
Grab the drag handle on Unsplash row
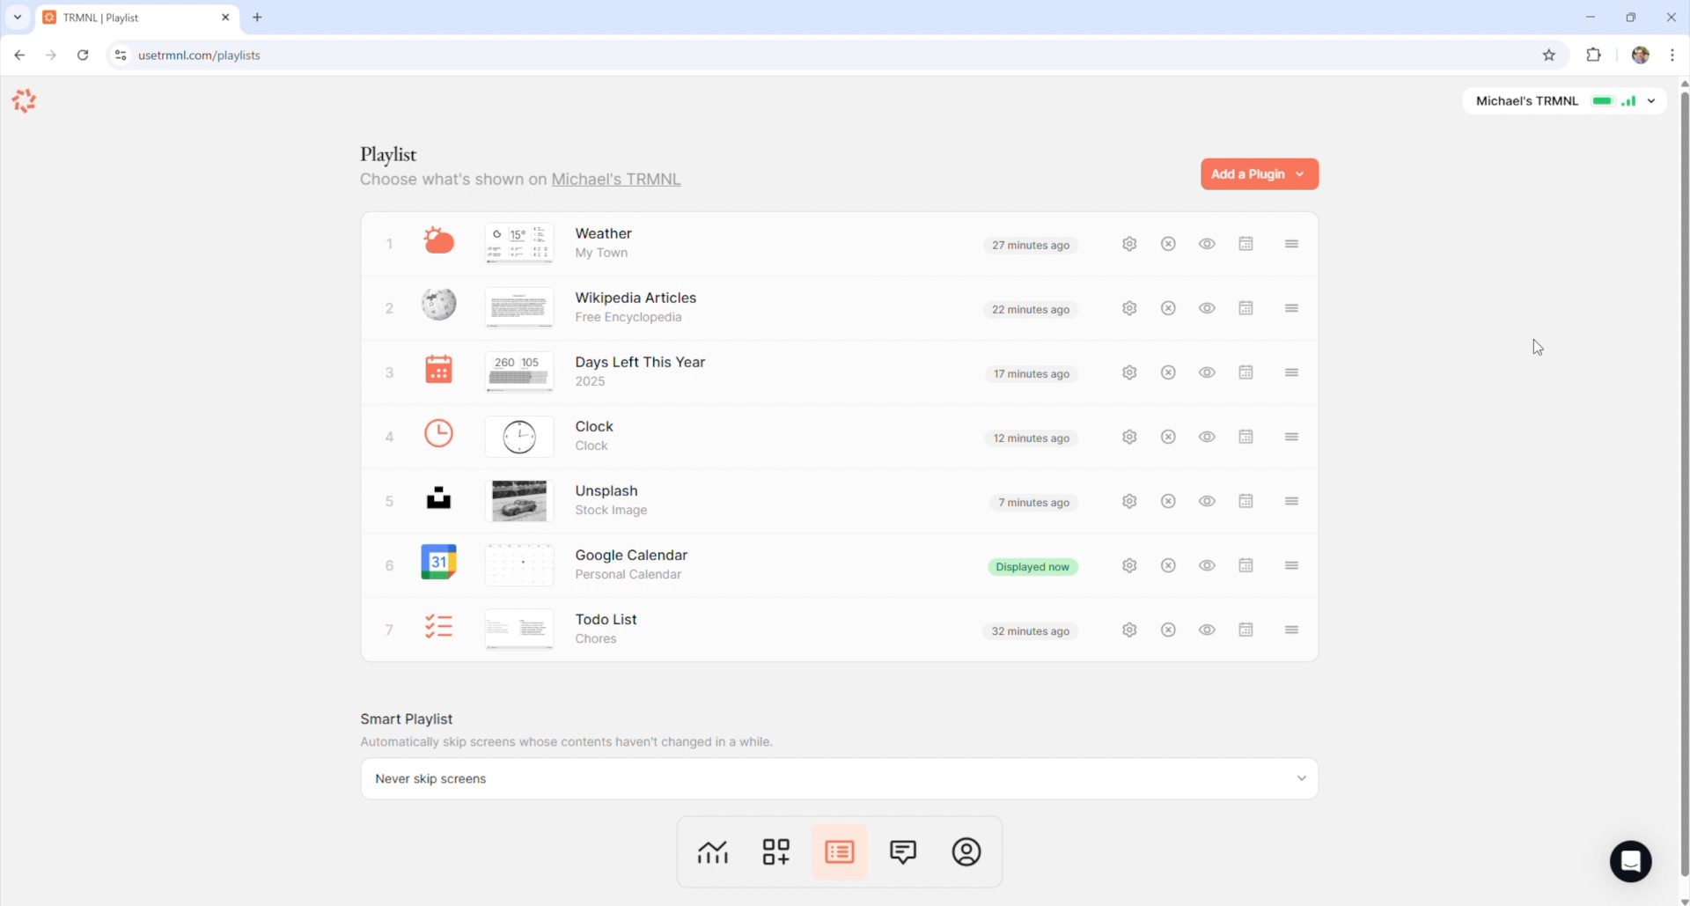1291,501
